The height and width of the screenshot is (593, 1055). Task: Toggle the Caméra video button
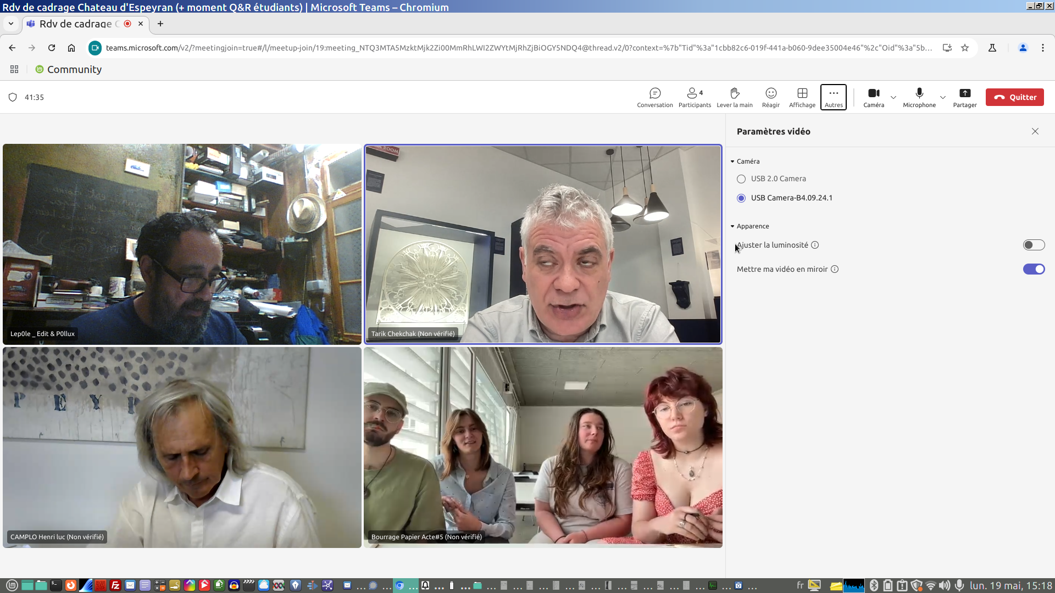873,97
